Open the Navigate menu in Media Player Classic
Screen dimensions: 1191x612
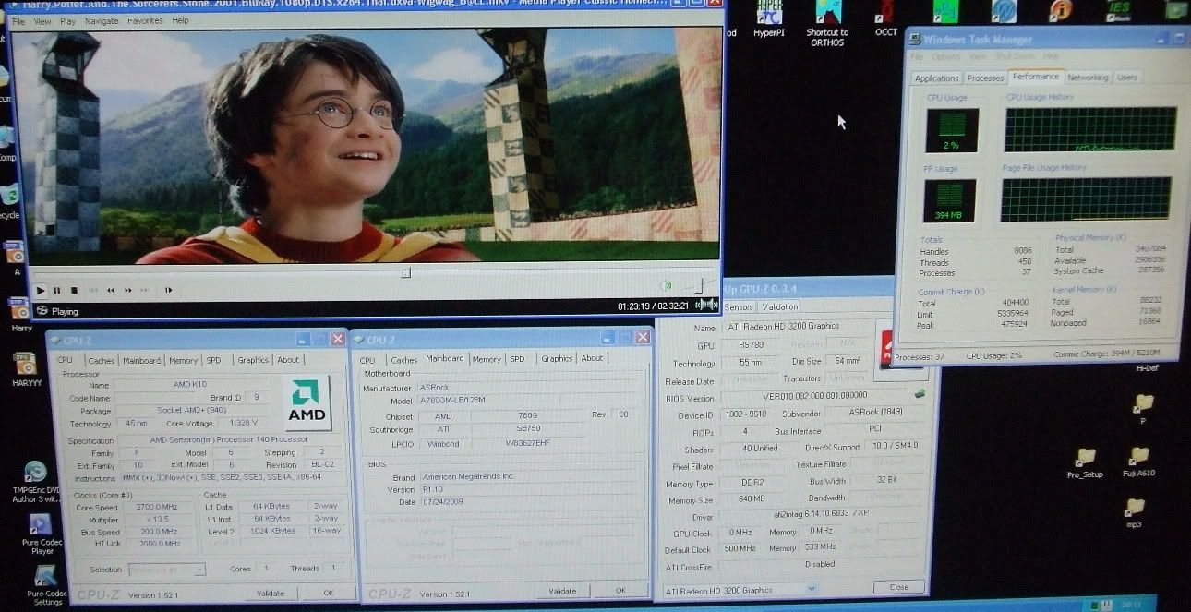(x=102, y=21)
